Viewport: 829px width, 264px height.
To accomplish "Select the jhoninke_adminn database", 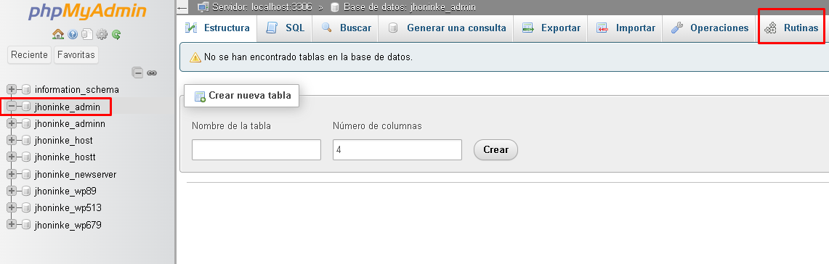I will 70,123.
